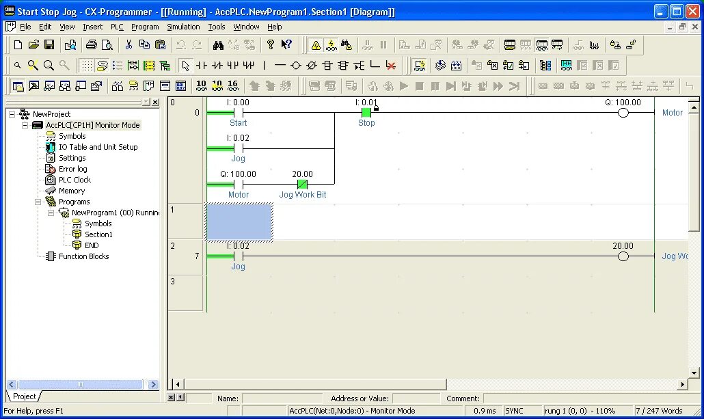Close the project workspace panel

point(155,103)
